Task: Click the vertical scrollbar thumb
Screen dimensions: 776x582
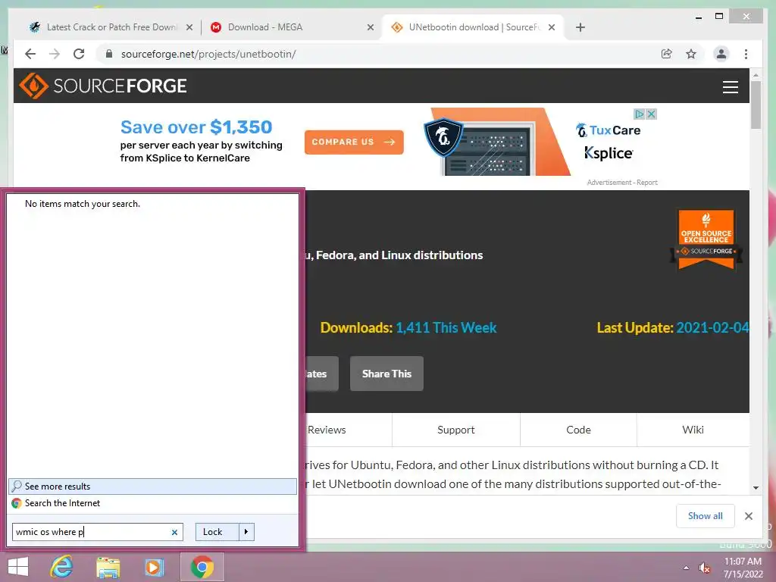Action: [x=756, y=105]
